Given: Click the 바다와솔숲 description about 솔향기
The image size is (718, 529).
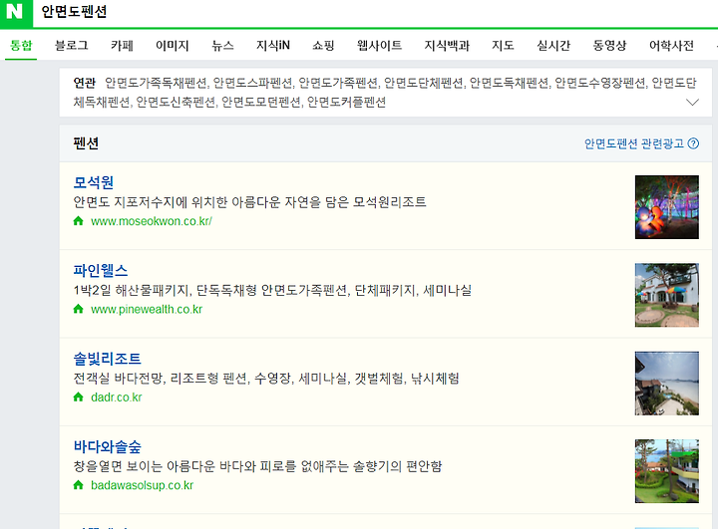Looking at the screenshot, I should 257,466.
